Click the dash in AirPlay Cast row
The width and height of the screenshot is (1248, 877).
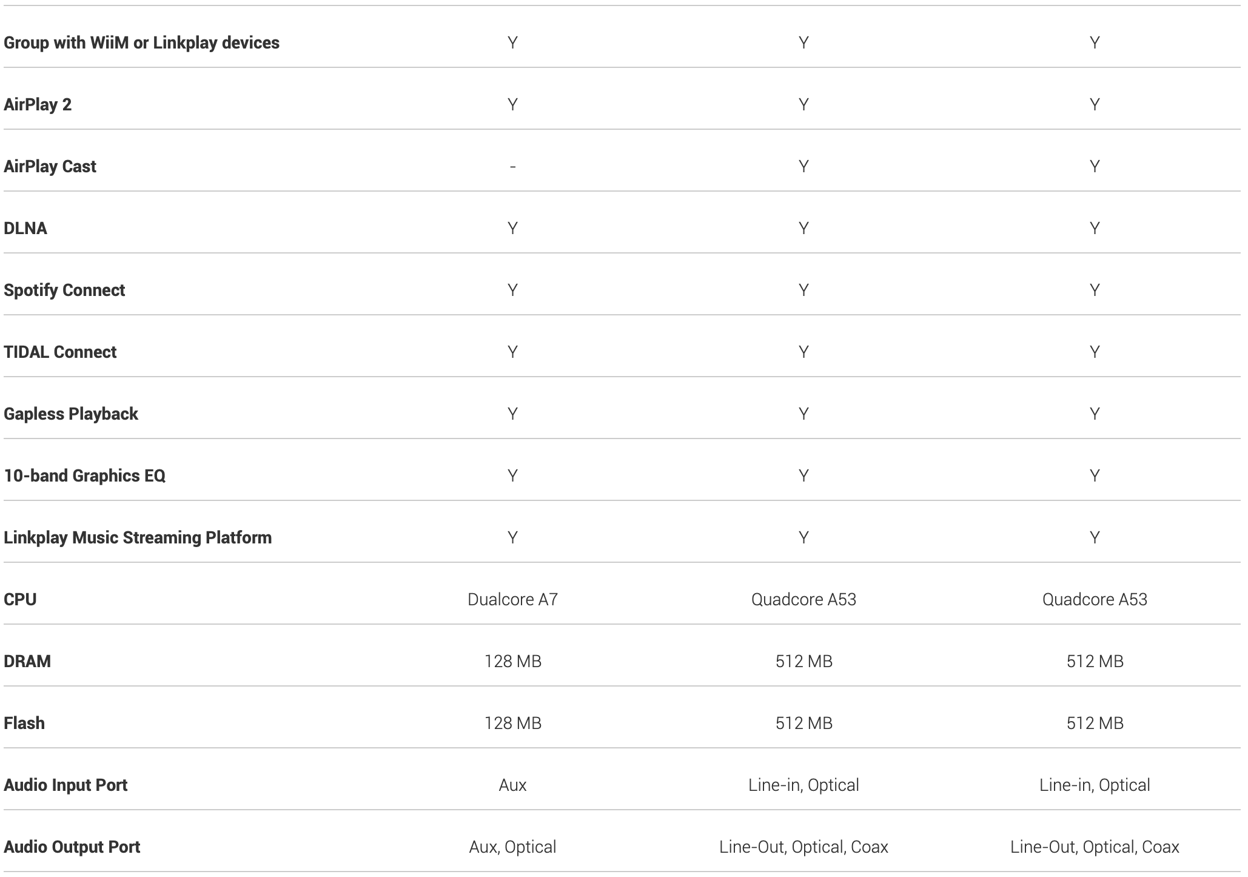point(512,166)
